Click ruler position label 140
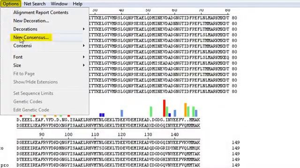 coord(174,134)
